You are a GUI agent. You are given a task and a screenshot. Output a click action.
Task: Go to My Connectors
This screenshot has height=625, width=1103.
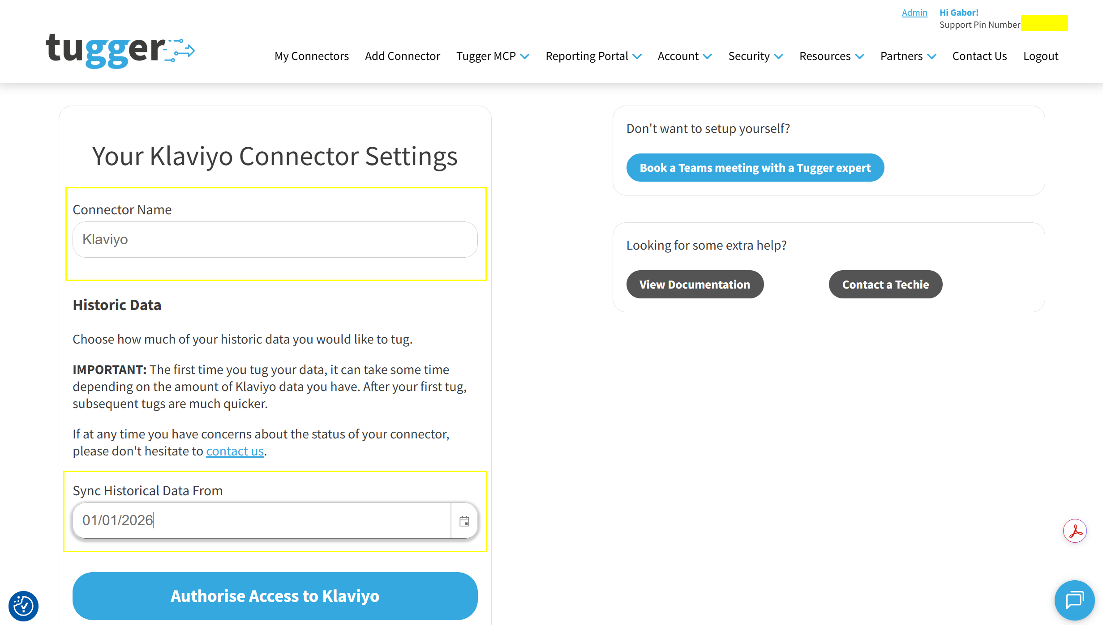click(x=311, y=56)
